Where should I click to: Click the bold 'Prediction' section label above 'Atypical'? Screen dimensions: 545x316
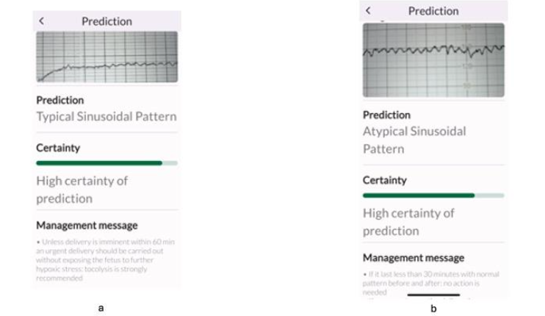(x=386, y=115)
